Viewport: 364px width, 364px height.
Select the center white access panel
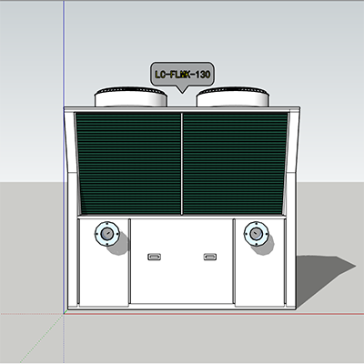tap(182, 261)
